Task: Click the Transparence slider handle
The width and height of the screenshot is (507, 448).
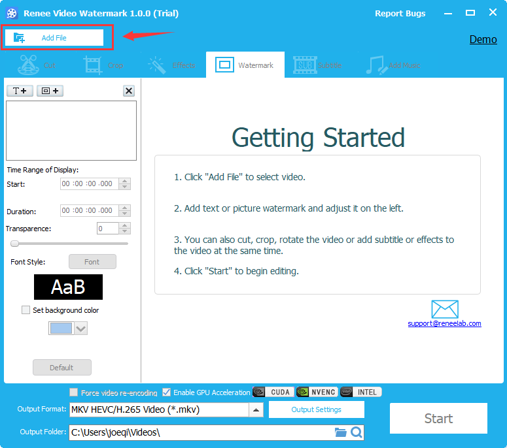Action: click(14, 244)
